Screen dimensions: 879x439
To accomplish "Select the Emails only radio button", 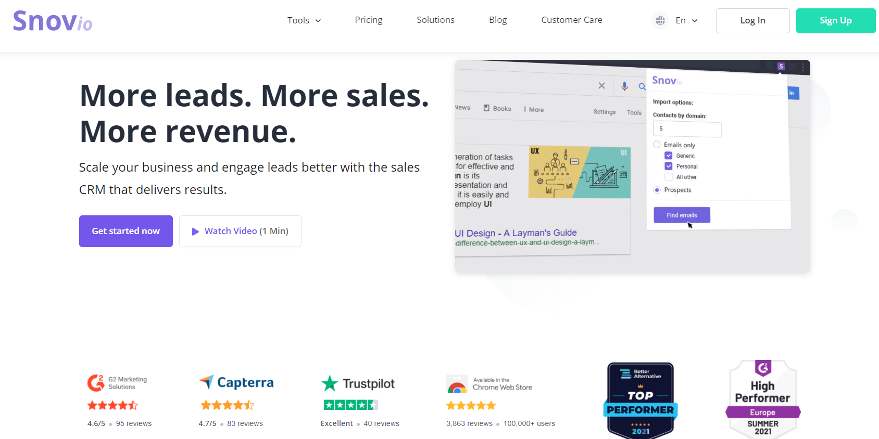I will pos(657,145).
